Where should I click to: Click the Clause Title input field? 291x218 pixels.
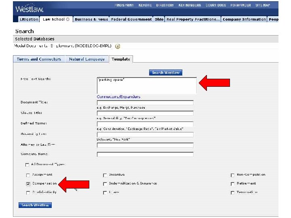145,113
